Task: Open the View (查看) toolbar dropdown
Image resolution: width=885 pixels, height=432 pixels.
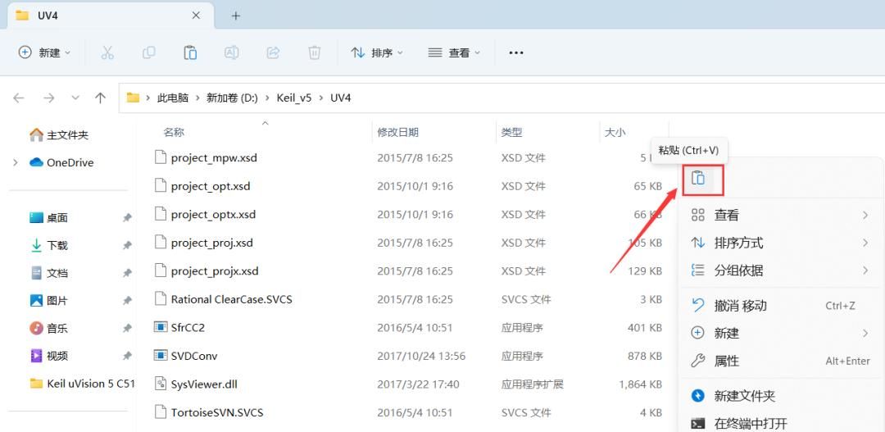Action: (x=454, y=52)
